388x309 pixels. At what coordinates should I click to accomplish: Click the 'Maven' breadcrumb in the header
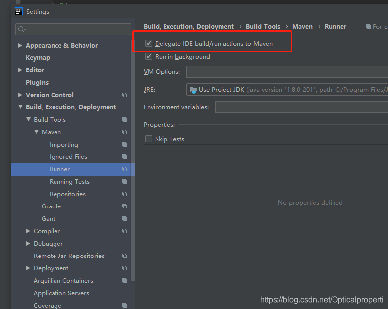(x=302, y=26)
